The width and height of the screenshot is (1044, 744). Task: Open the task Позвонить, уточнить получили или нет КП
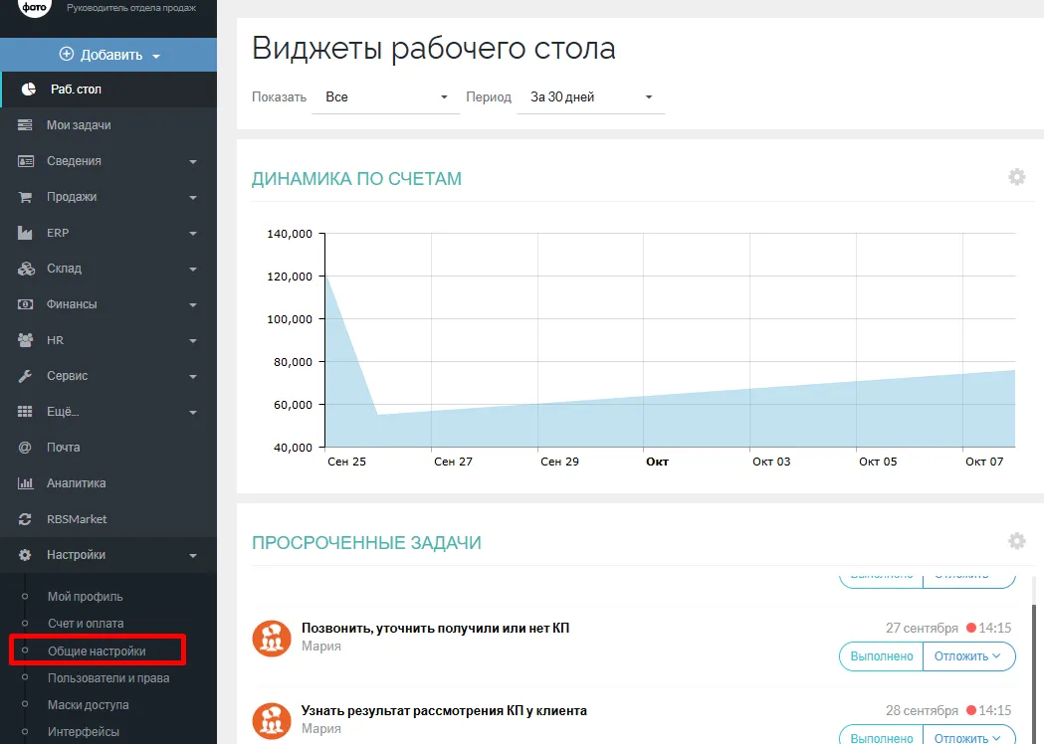click(x=435, y=628)
